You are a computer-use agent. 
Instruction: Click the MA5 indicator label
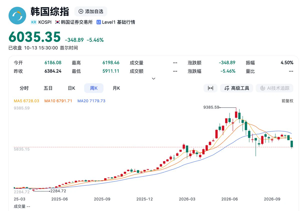tap(26, 101)
